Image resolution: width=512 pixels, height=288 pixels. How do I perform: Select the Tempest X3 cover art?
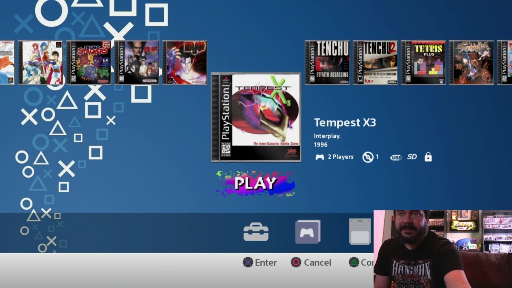(x=256, y=117)
